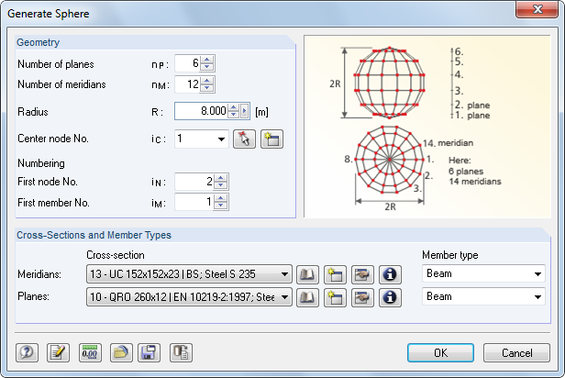Edit Meridians cross-section icon

point(362,274)
